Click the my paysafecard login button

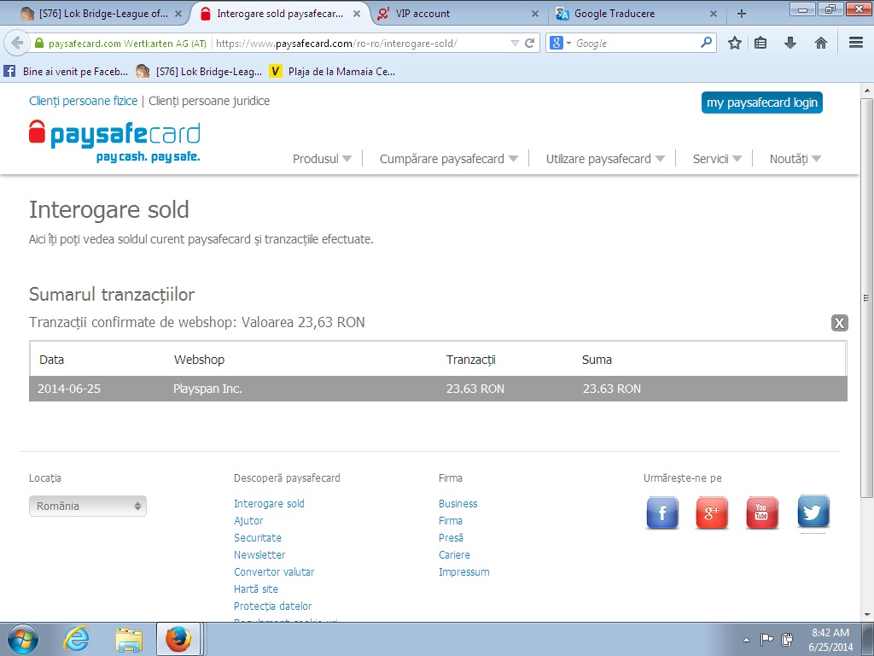tap(761, 102)
